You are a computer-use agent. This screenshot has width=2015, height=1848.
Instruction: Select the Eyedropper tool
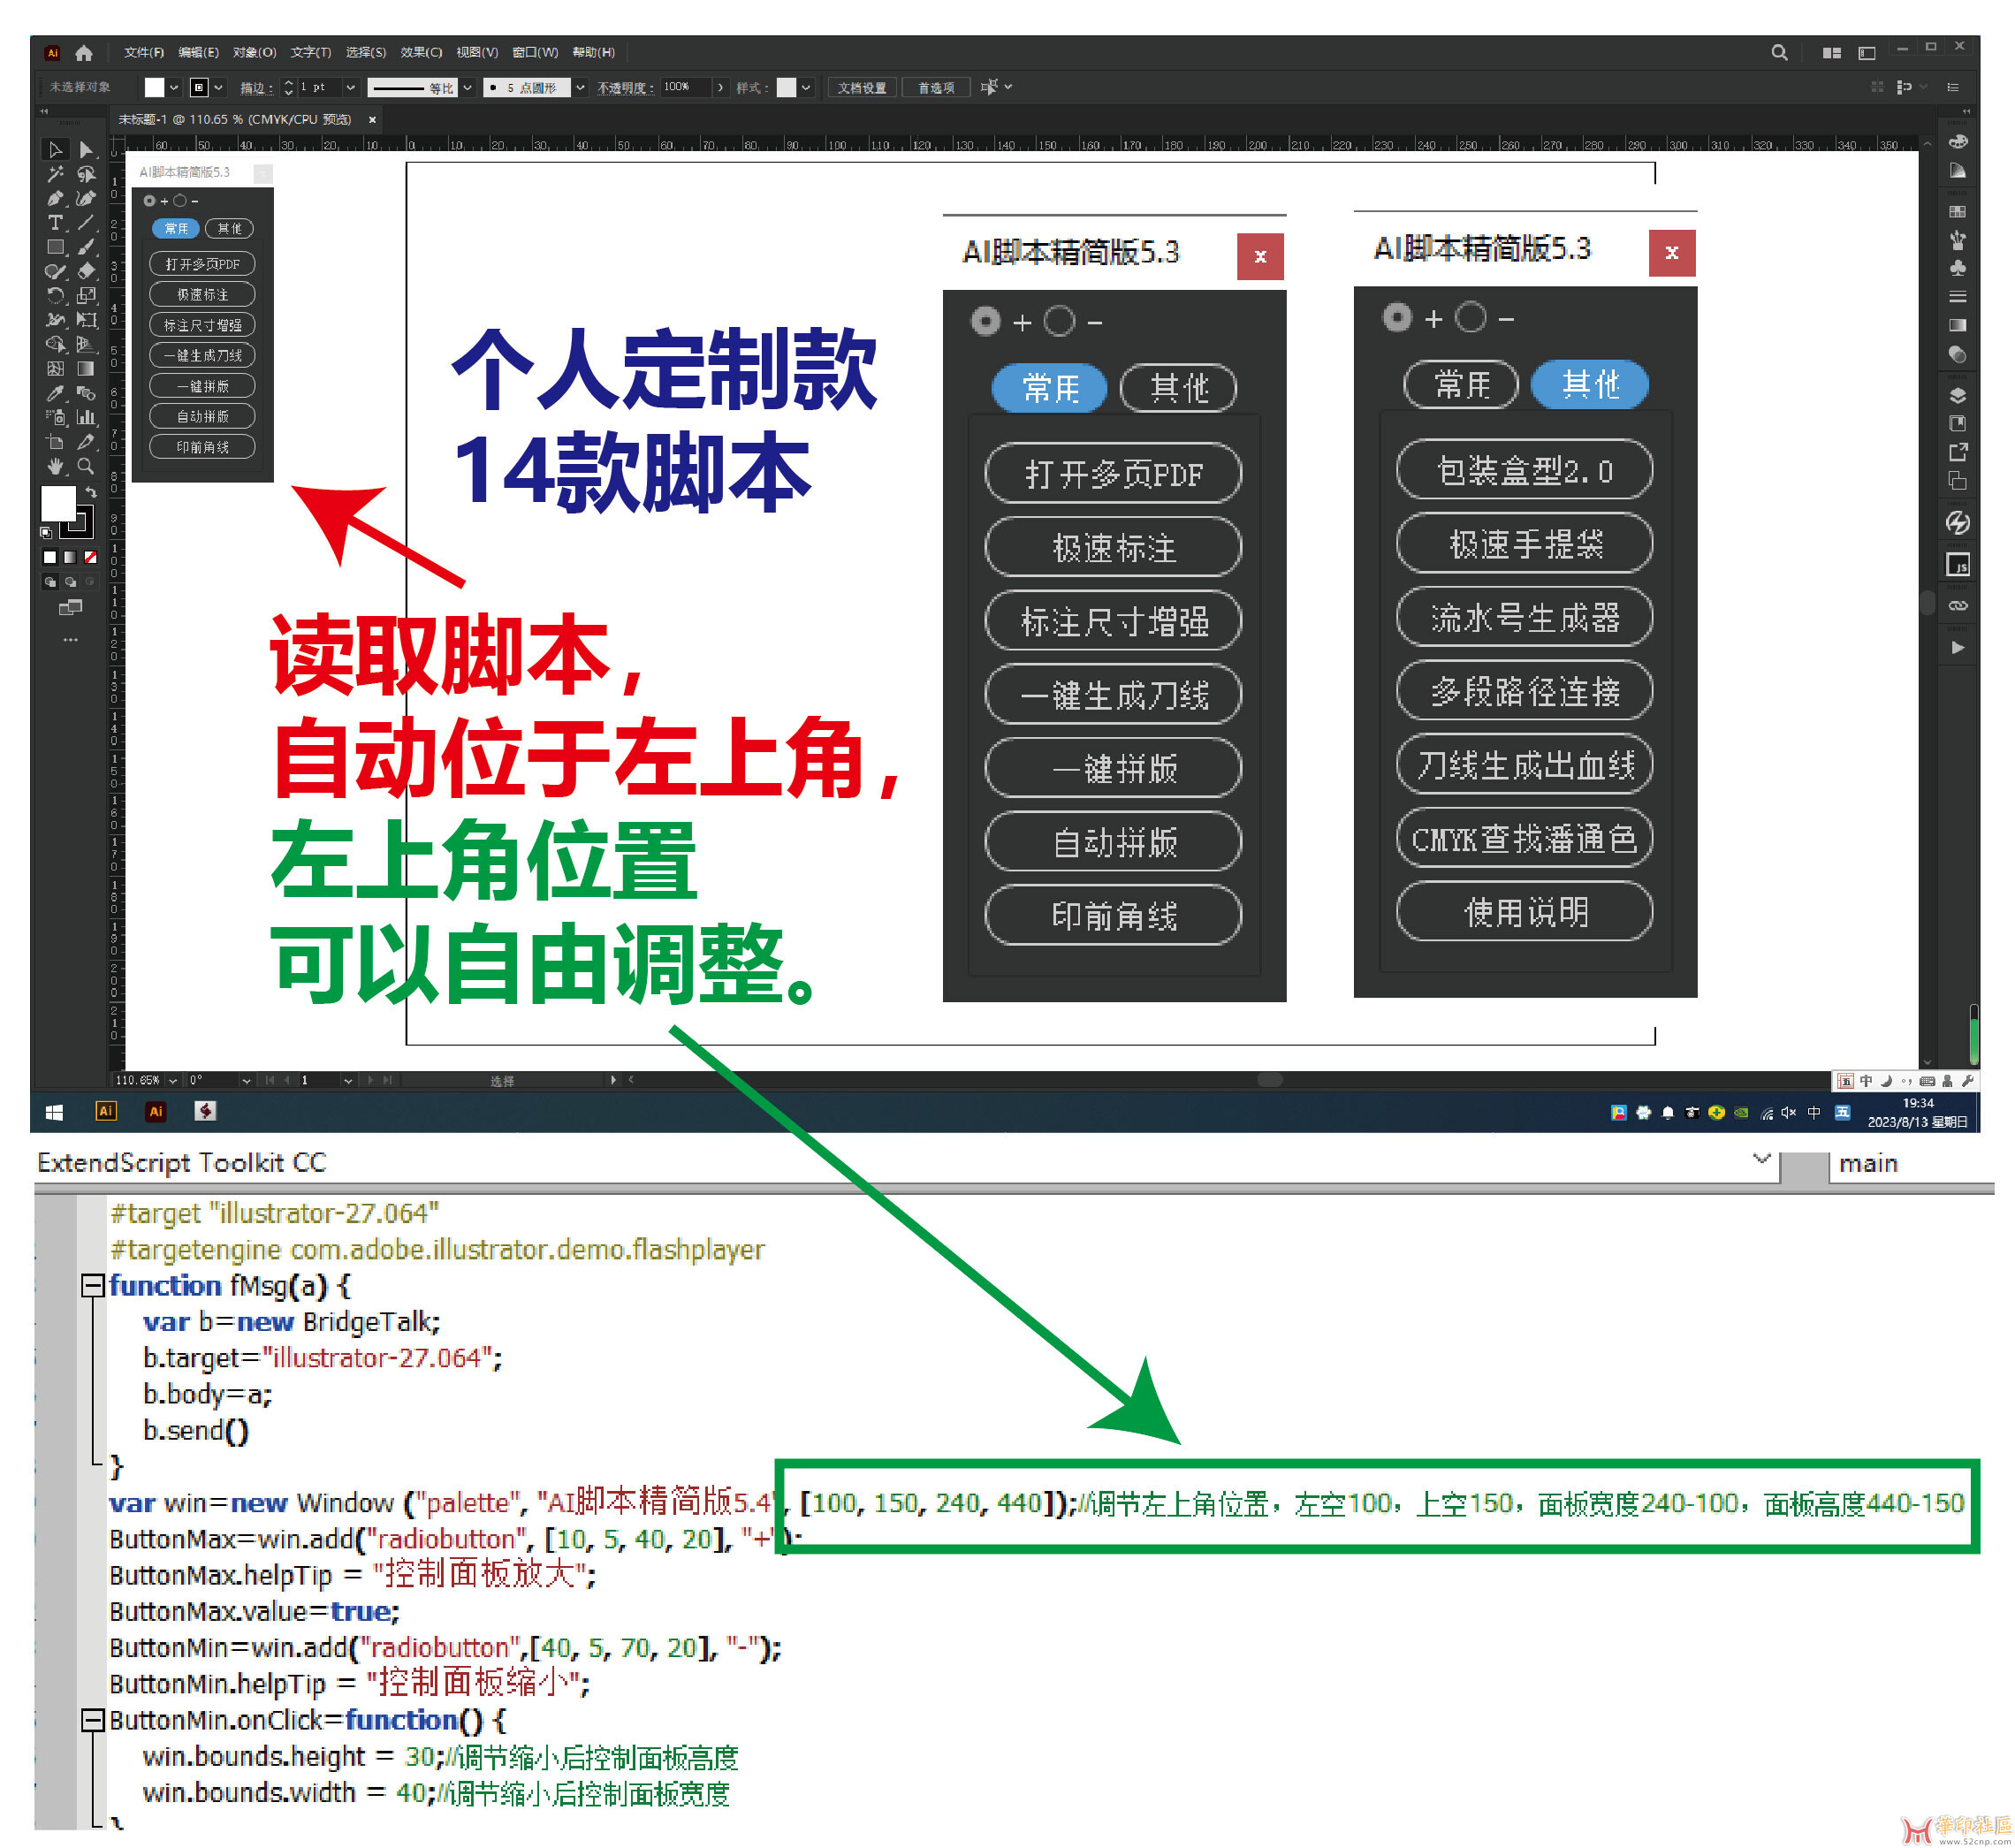tap(56, 393)
